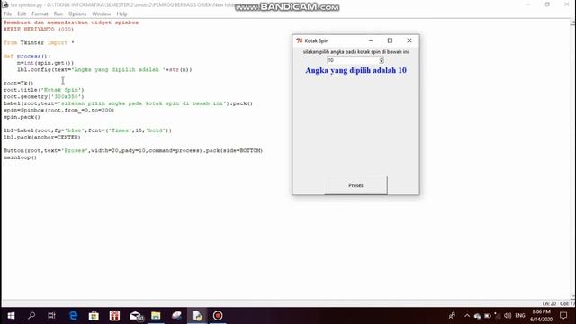Open the Mail app on the taskbar

tap(136, 316)
